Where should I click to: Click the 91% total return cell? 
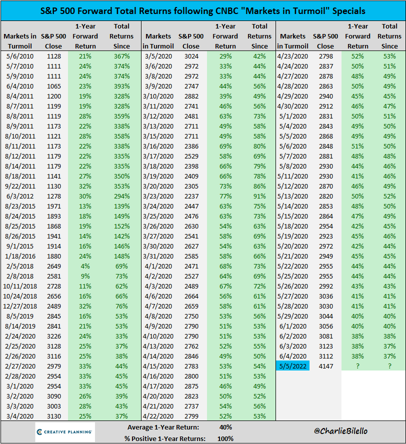pos(259,196)
